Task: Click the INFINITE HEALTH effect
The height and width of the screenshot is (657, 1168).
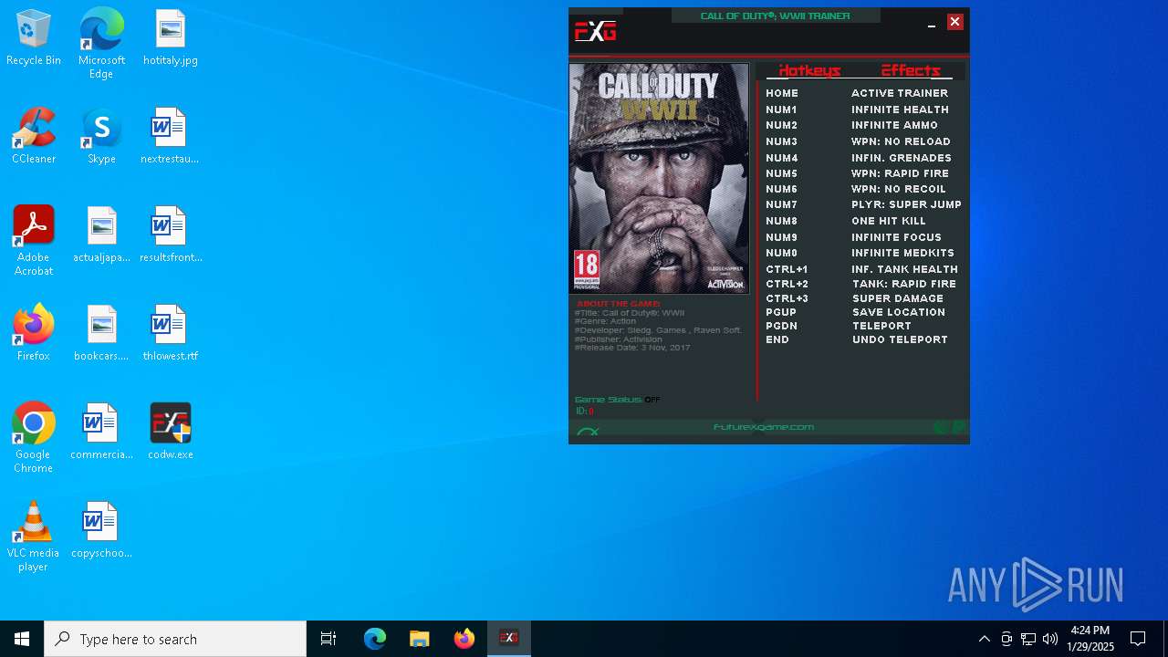Action: 901,109
